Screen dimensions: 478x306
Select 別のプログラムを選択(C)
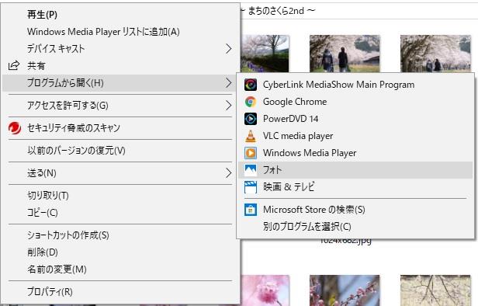point(355,227)
